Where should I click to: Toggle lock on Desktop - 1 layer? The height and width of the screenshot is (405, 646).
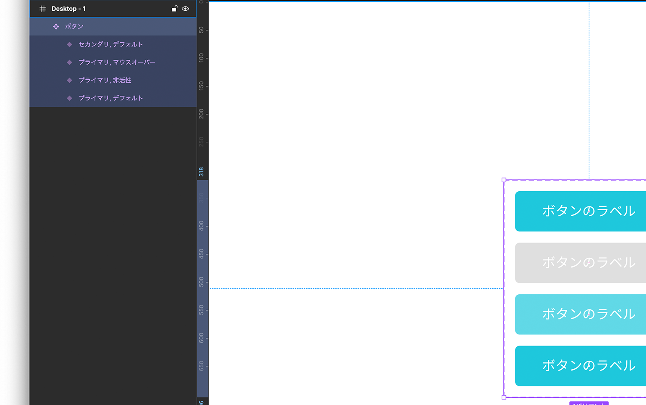174,9
